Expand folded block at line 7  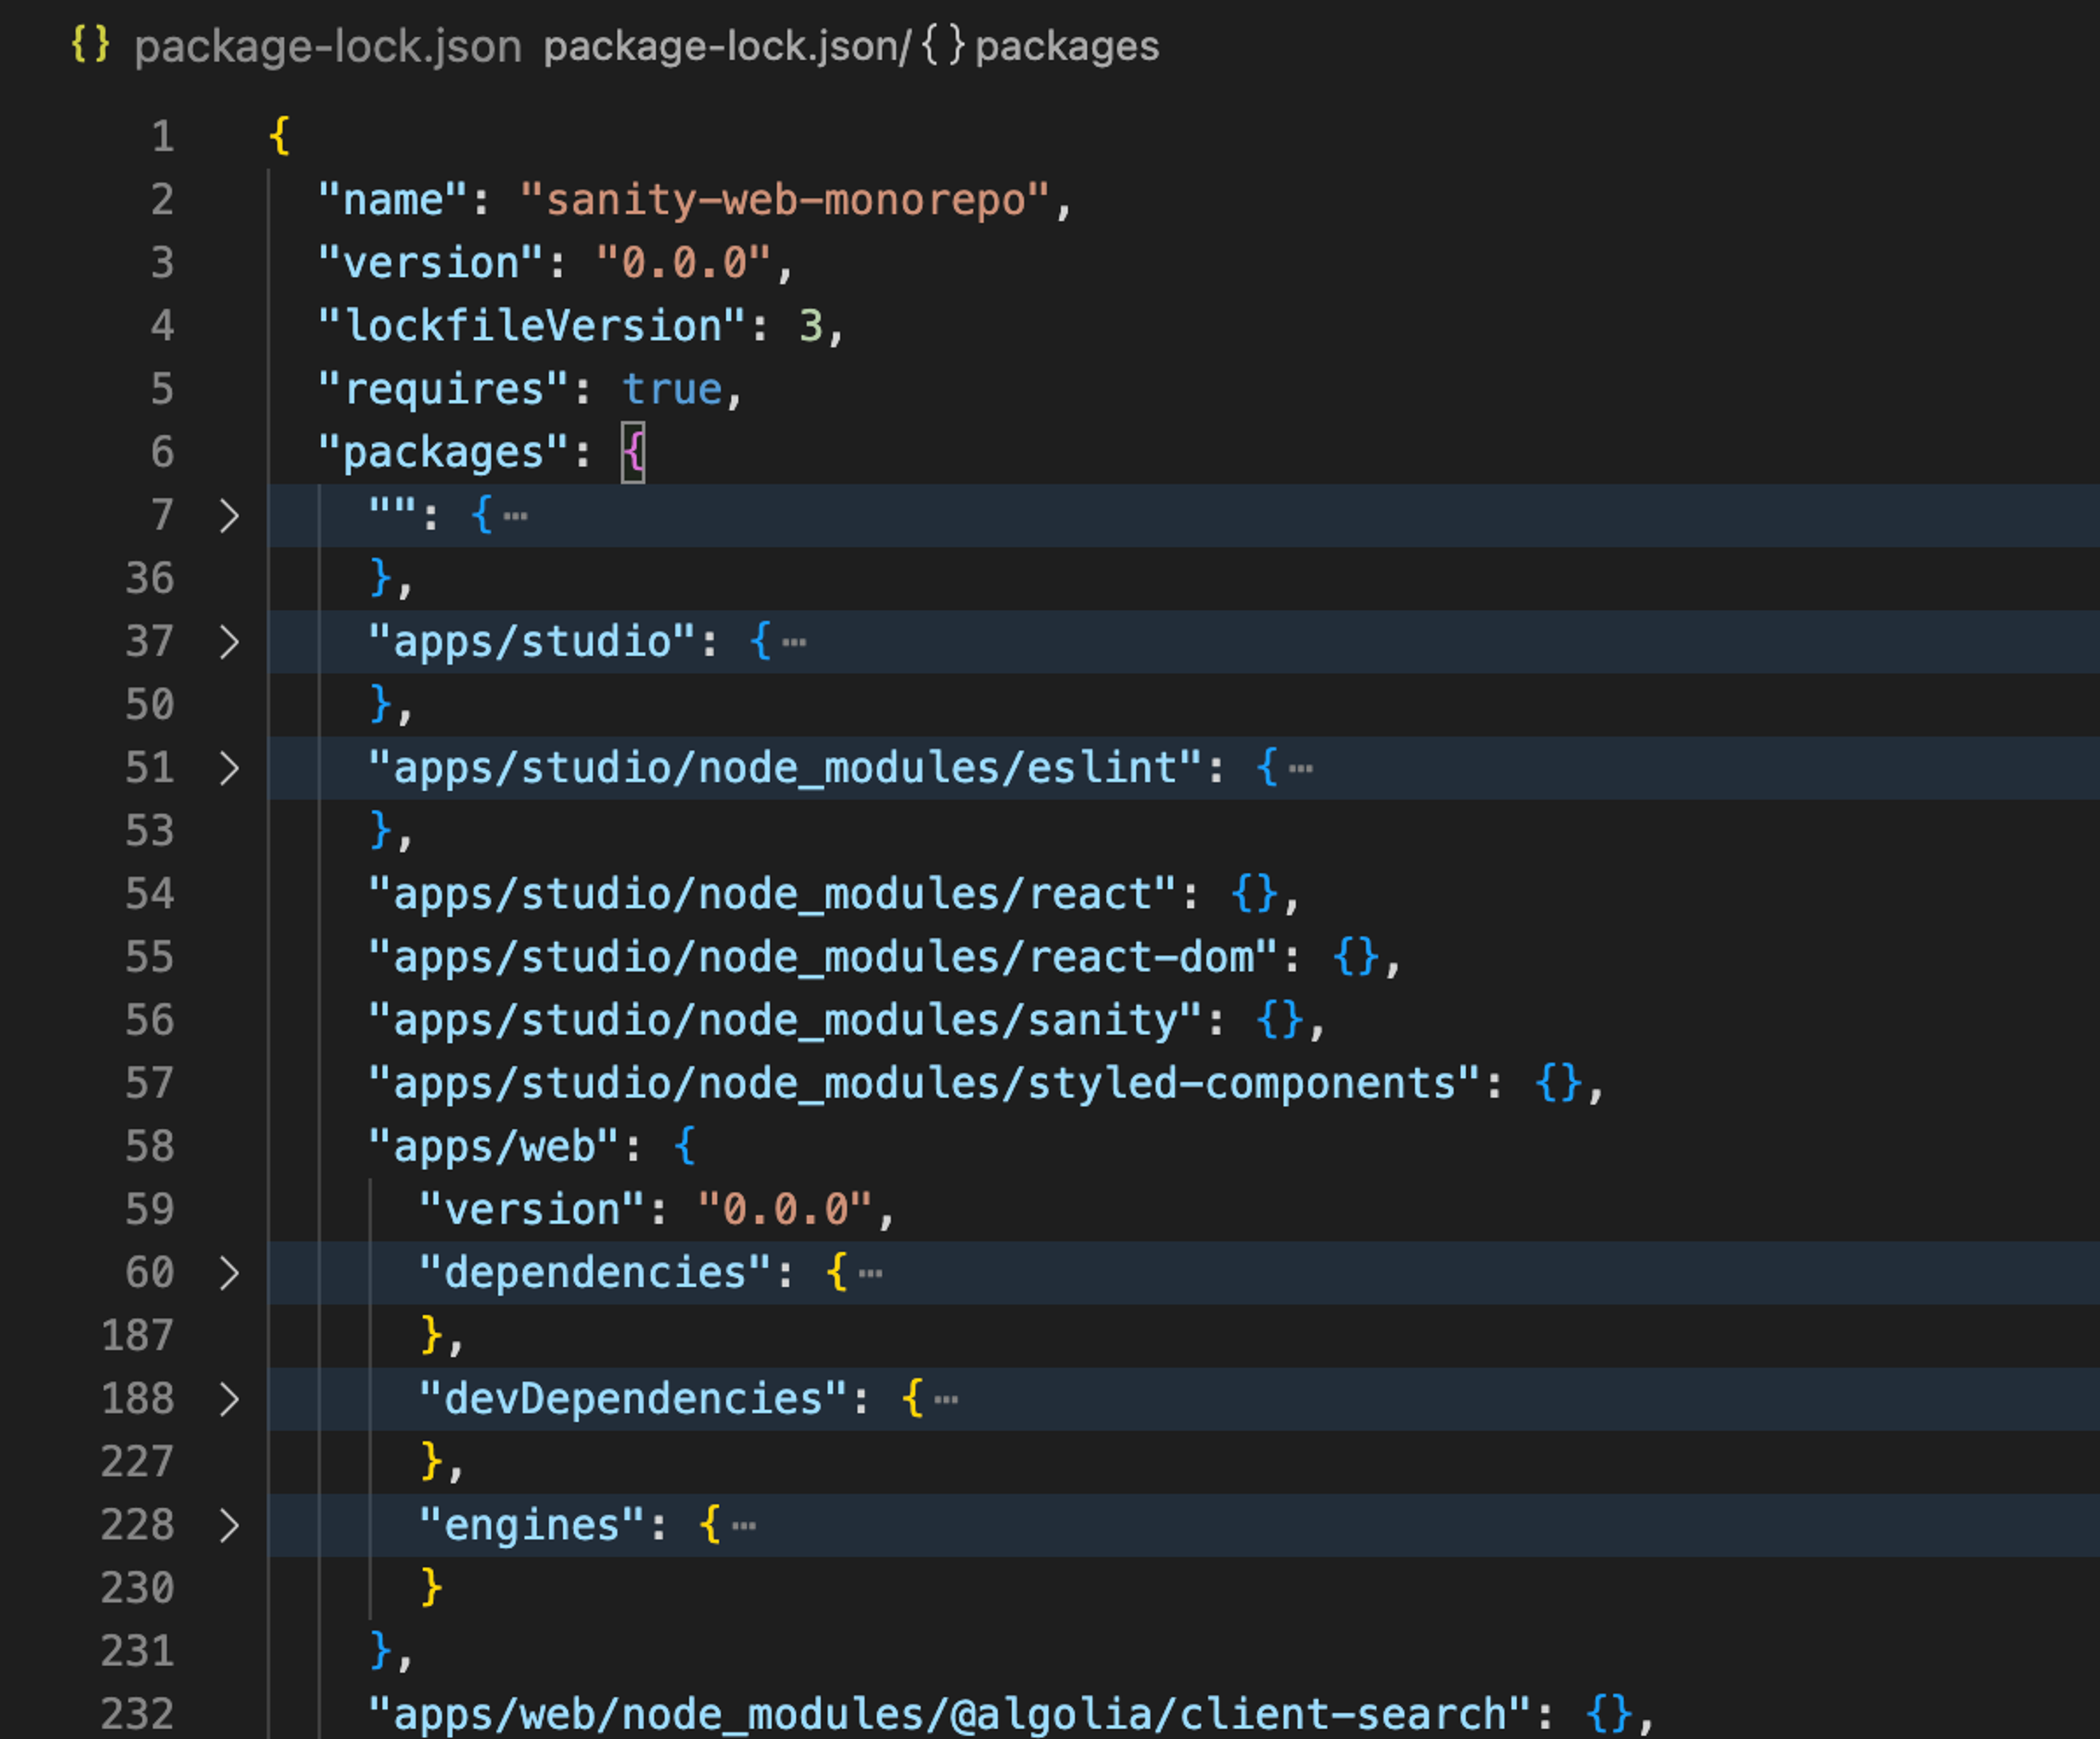229,516
